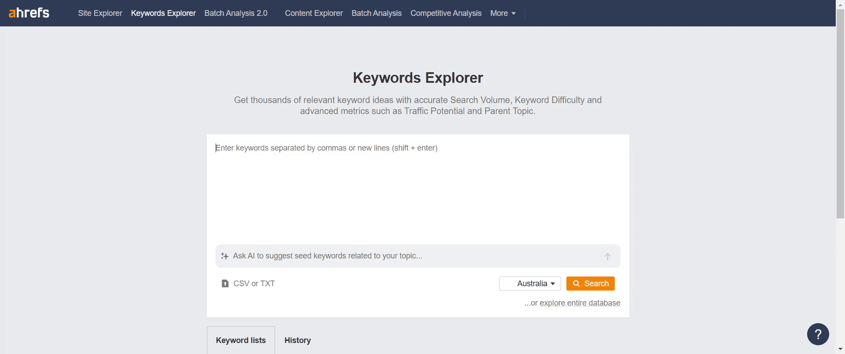Follow the explore entire database link

580,303
